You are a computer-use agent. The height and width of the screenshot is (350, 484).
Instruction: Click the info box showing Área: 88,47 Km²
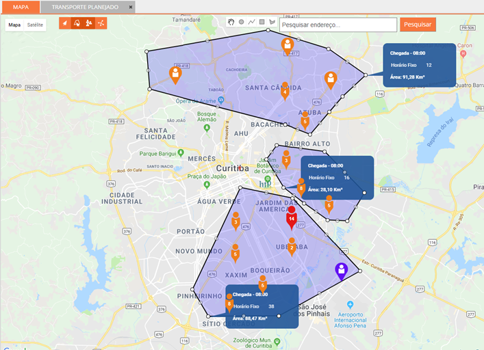pyautogui.click(x=262, y=306)
